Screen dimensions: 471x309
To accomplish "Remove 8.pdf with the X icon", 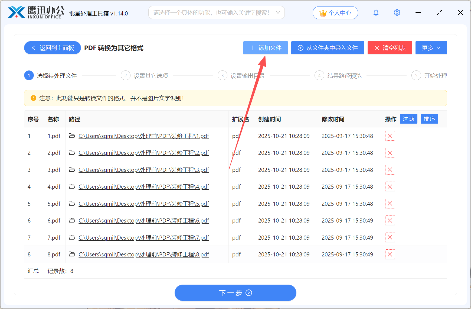I will tap(390, 254).
